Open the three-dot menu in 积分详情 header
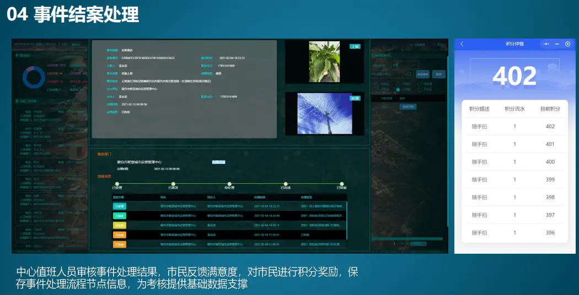The width and height of the screenshot is (579, 295). click(546, 44)
